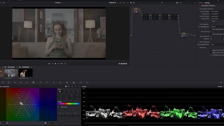The height and width of the screenshot is (126, 224).
Task: Open the Qualifier eyedropper palette
Action: coord(40,83)
